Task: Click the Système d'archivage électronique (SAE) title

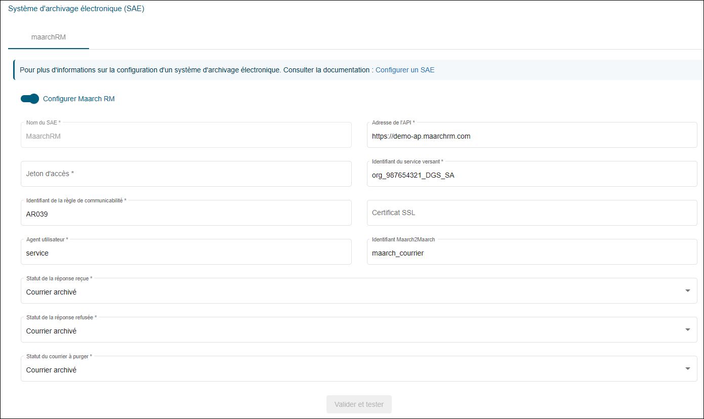Action: click(x=76, y=9)
